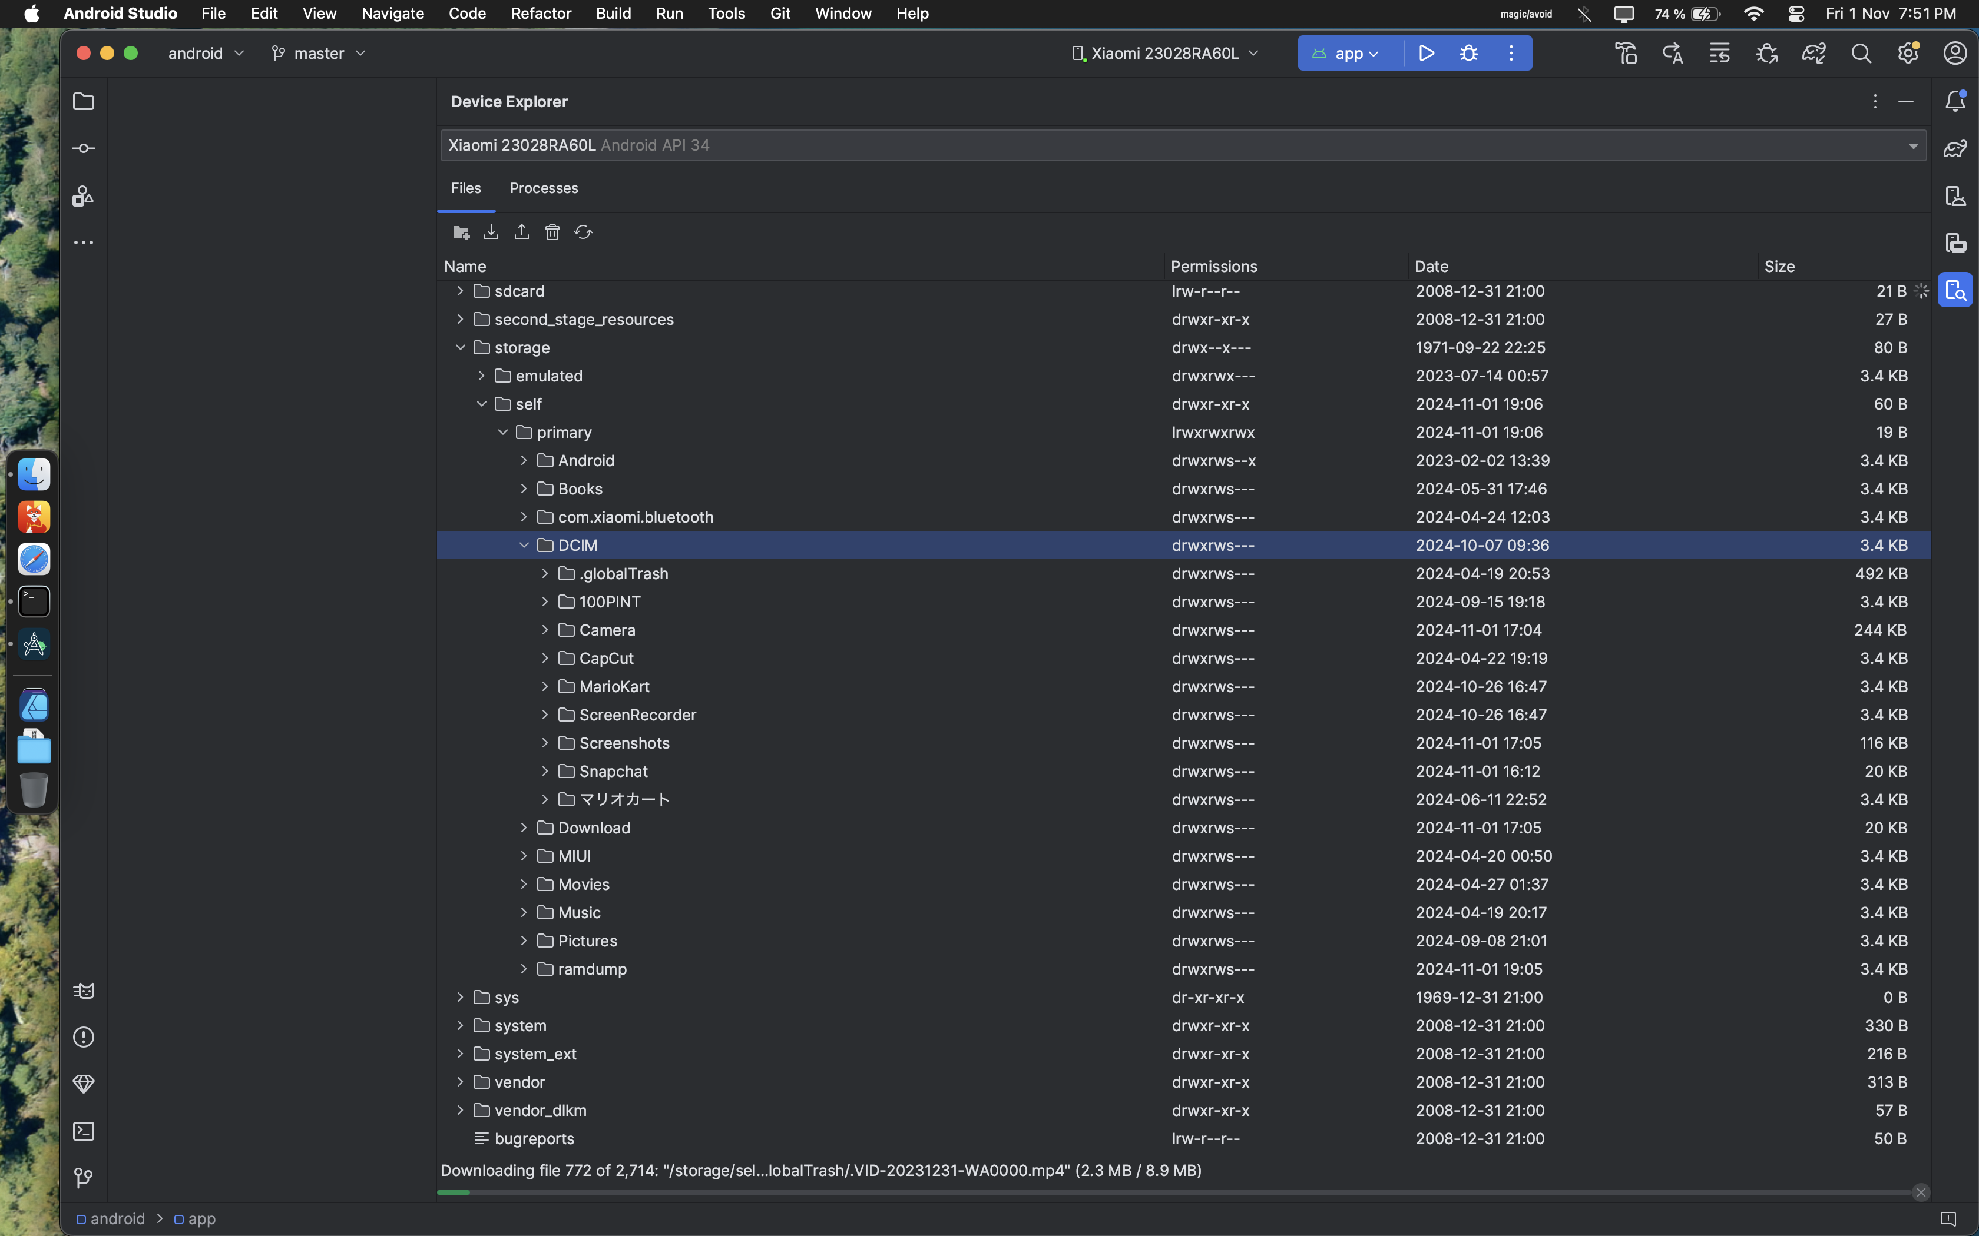Screen dimensions: 1979x1236
Task: Expand the Screenshots folder
Action: tap(545, 743)
